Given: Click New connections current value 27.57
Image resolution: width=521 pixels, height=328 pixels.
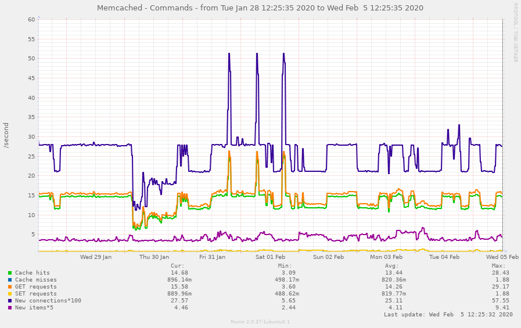Looking at the screenshot, I should coord(179,301).
